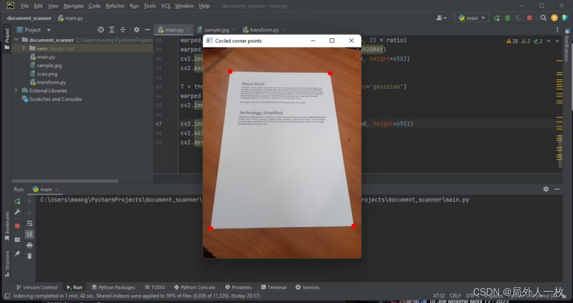Screen dimensions: 573x303
Task: Open Search Everywhere magnifier icon
Action: click(543, 18)
